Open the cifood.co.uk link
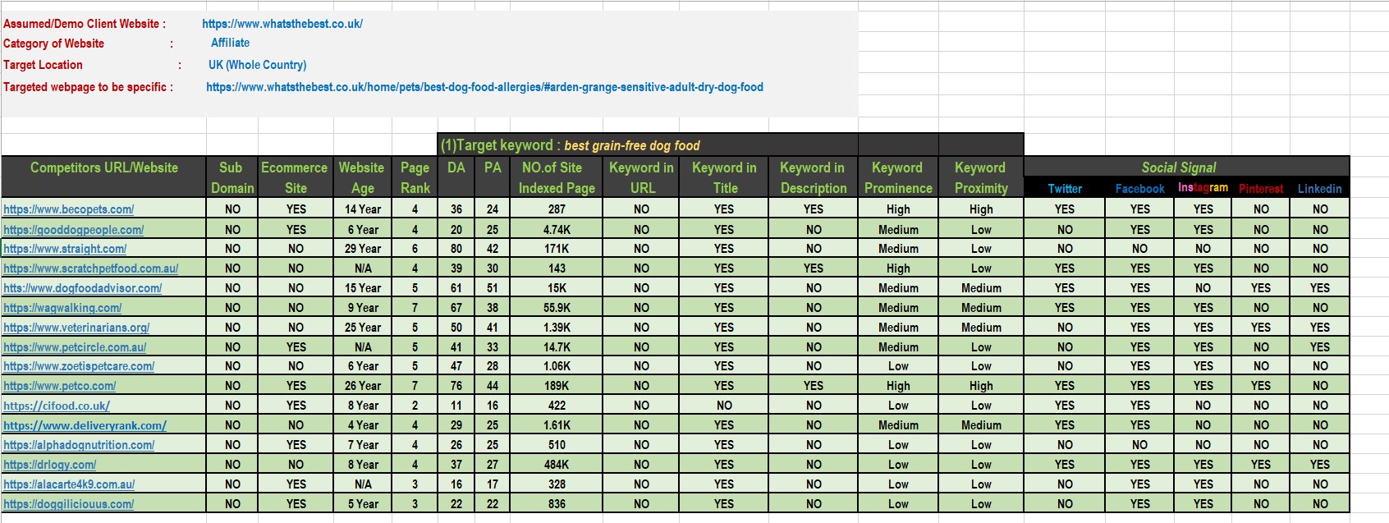The image size is (1389, 523). click(x=57, y=406)
